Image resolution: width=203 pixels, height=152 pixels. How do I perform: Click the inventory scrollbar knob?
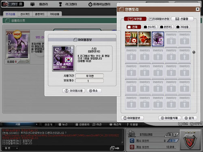click(x=194, y=52)
